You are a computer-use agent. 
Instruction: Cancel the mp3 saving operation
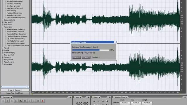(77, 57)
